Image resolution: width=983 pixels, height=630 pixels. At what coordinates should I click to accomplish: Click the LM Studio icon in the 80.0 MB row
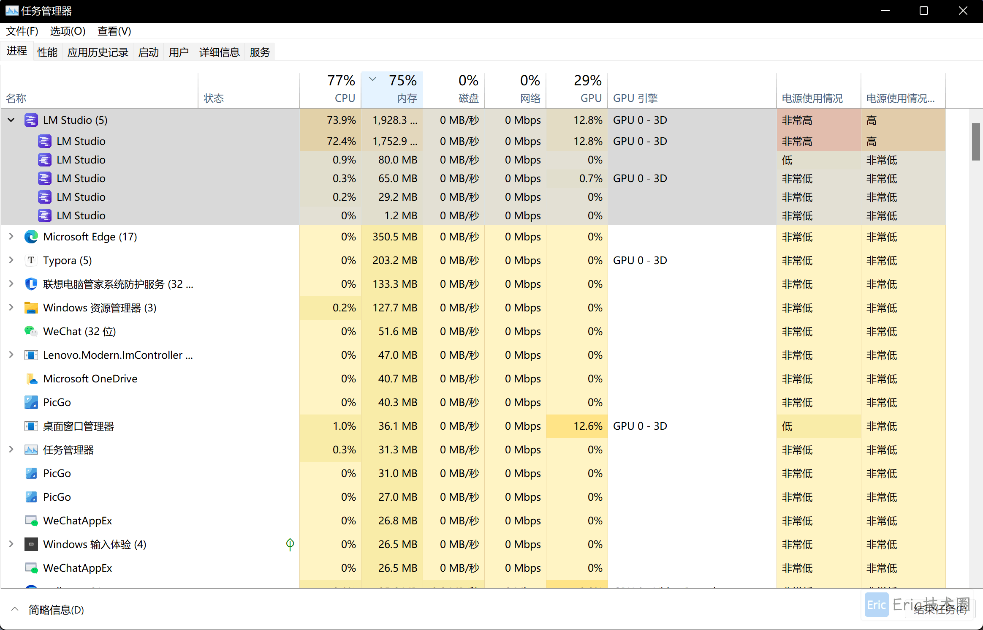point(45,160)
